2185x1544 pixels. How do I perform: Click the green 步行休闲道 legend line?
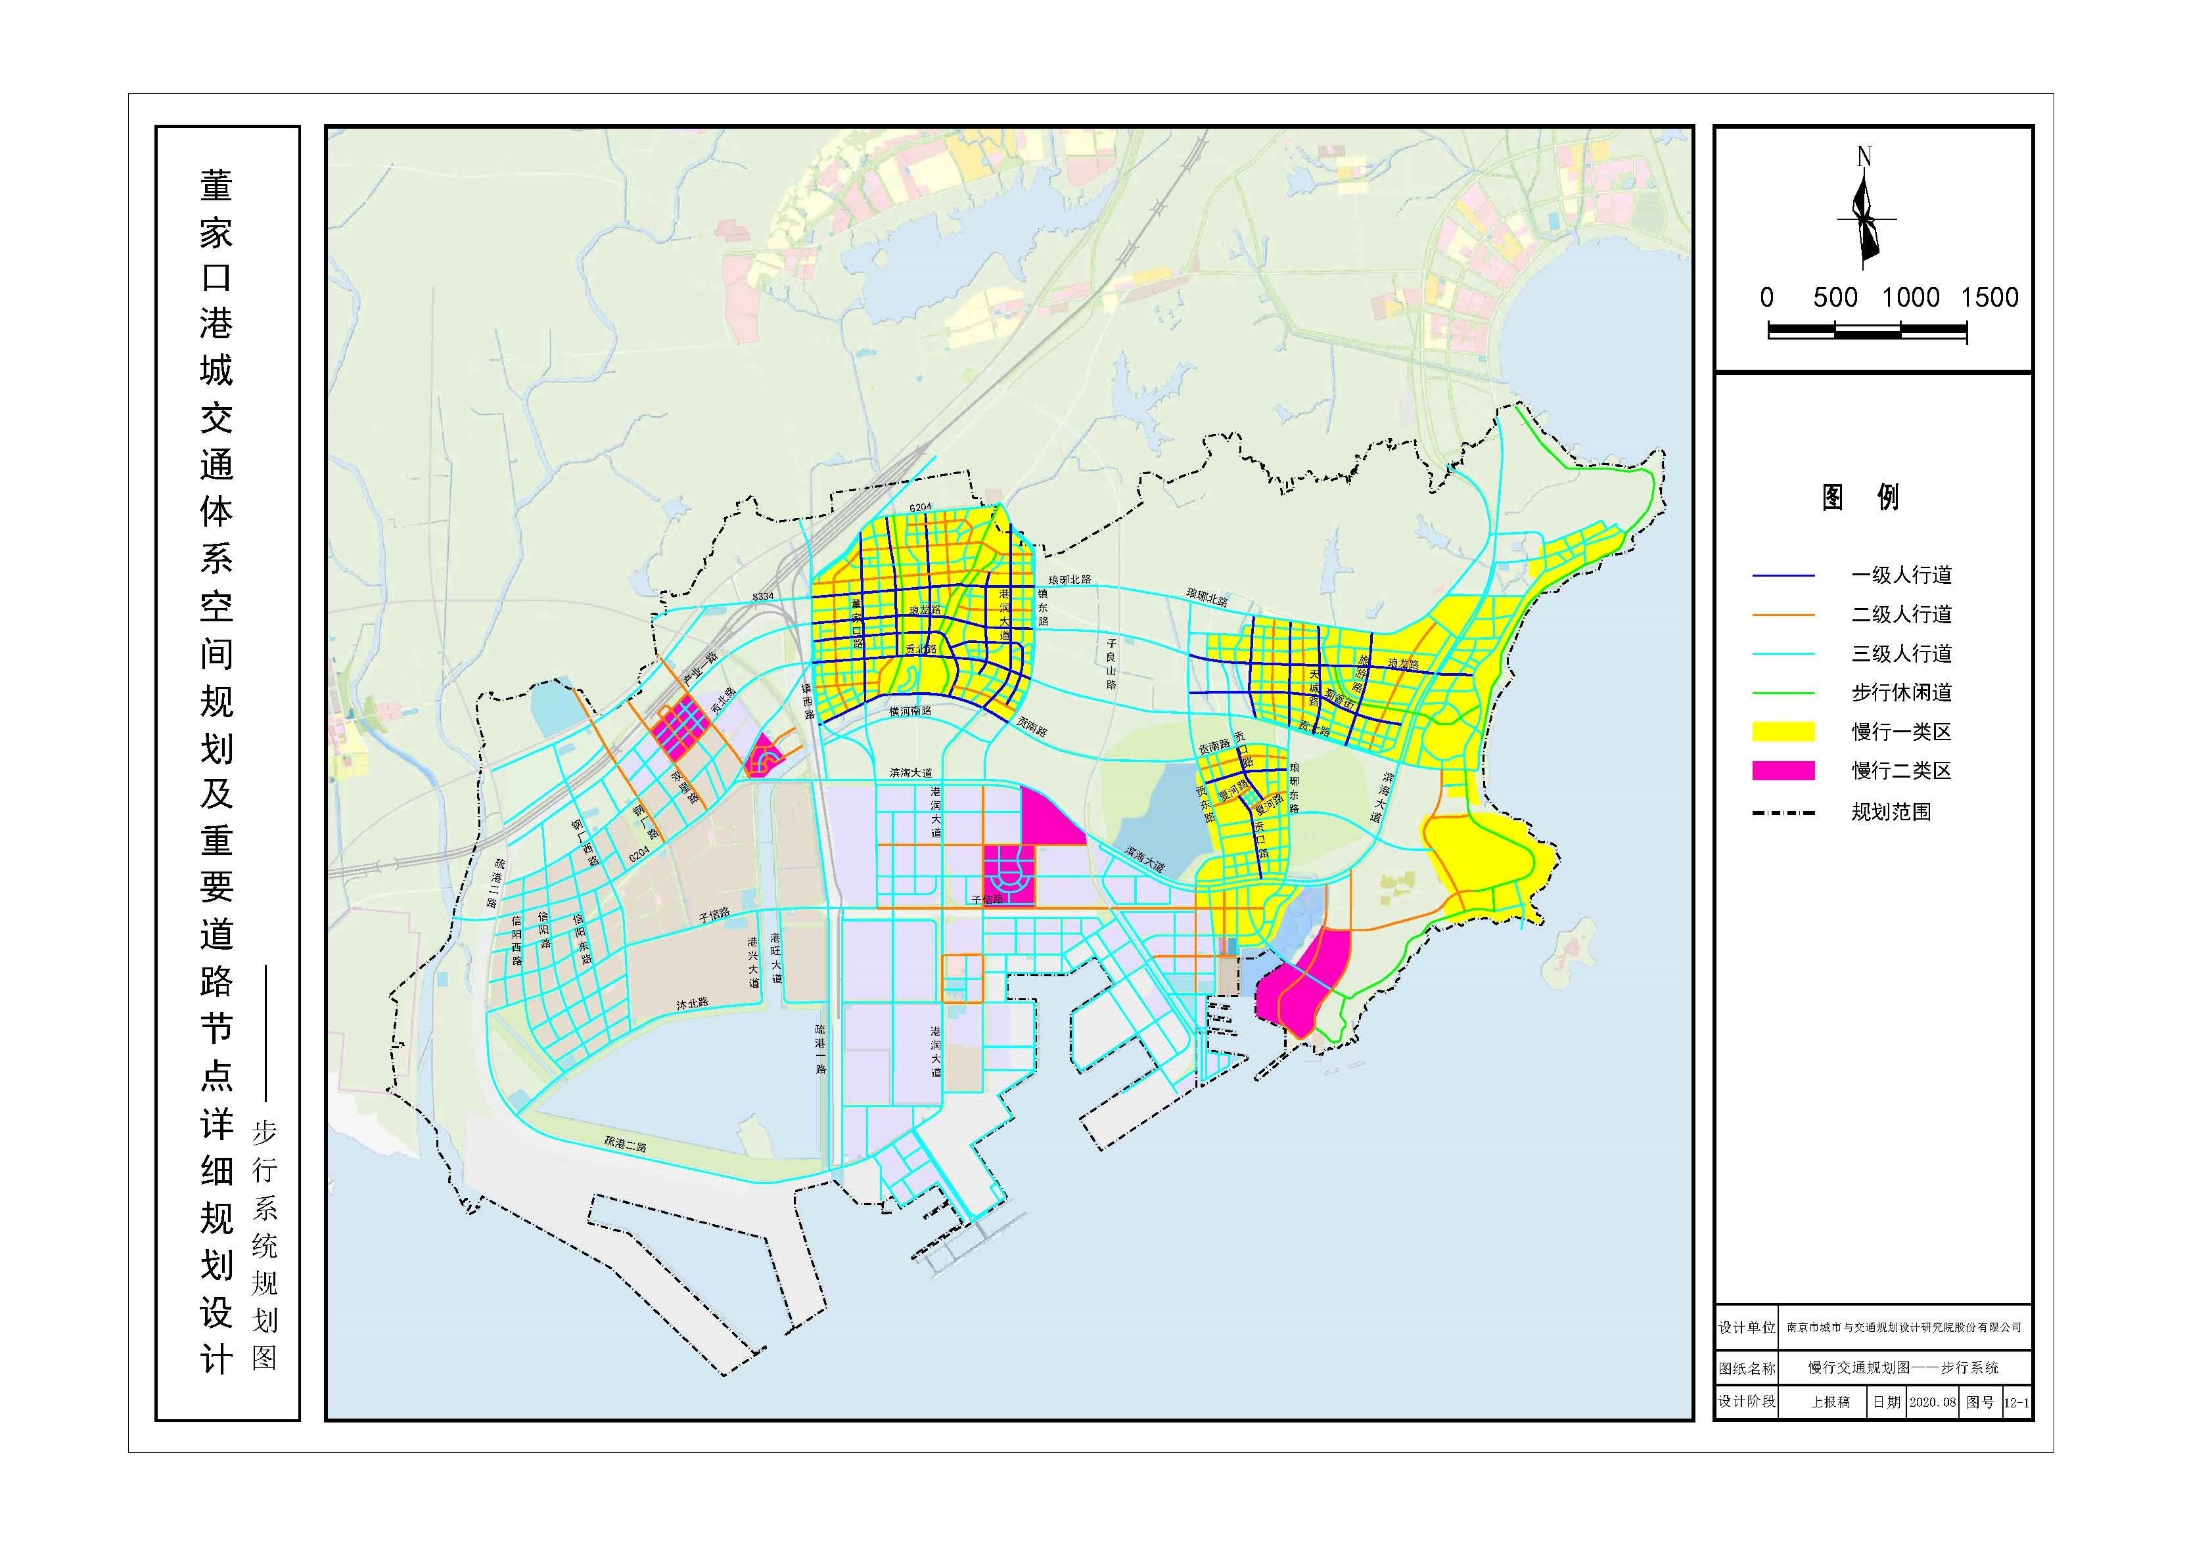(x=1783, y=694)
